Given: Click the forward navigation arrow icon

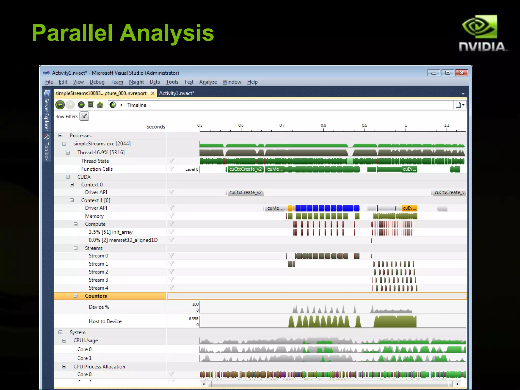Looking at the screenshot, I should (70, 105).
